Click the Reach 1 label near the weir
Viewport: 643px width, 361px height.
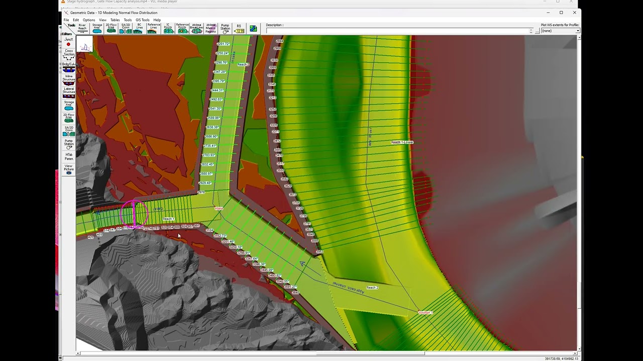click(168, 219)
